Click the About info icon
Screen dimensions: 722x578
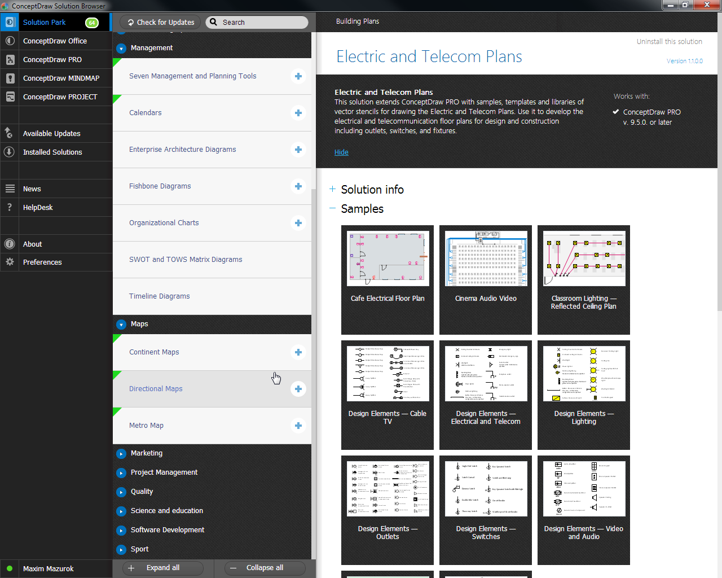10,244
